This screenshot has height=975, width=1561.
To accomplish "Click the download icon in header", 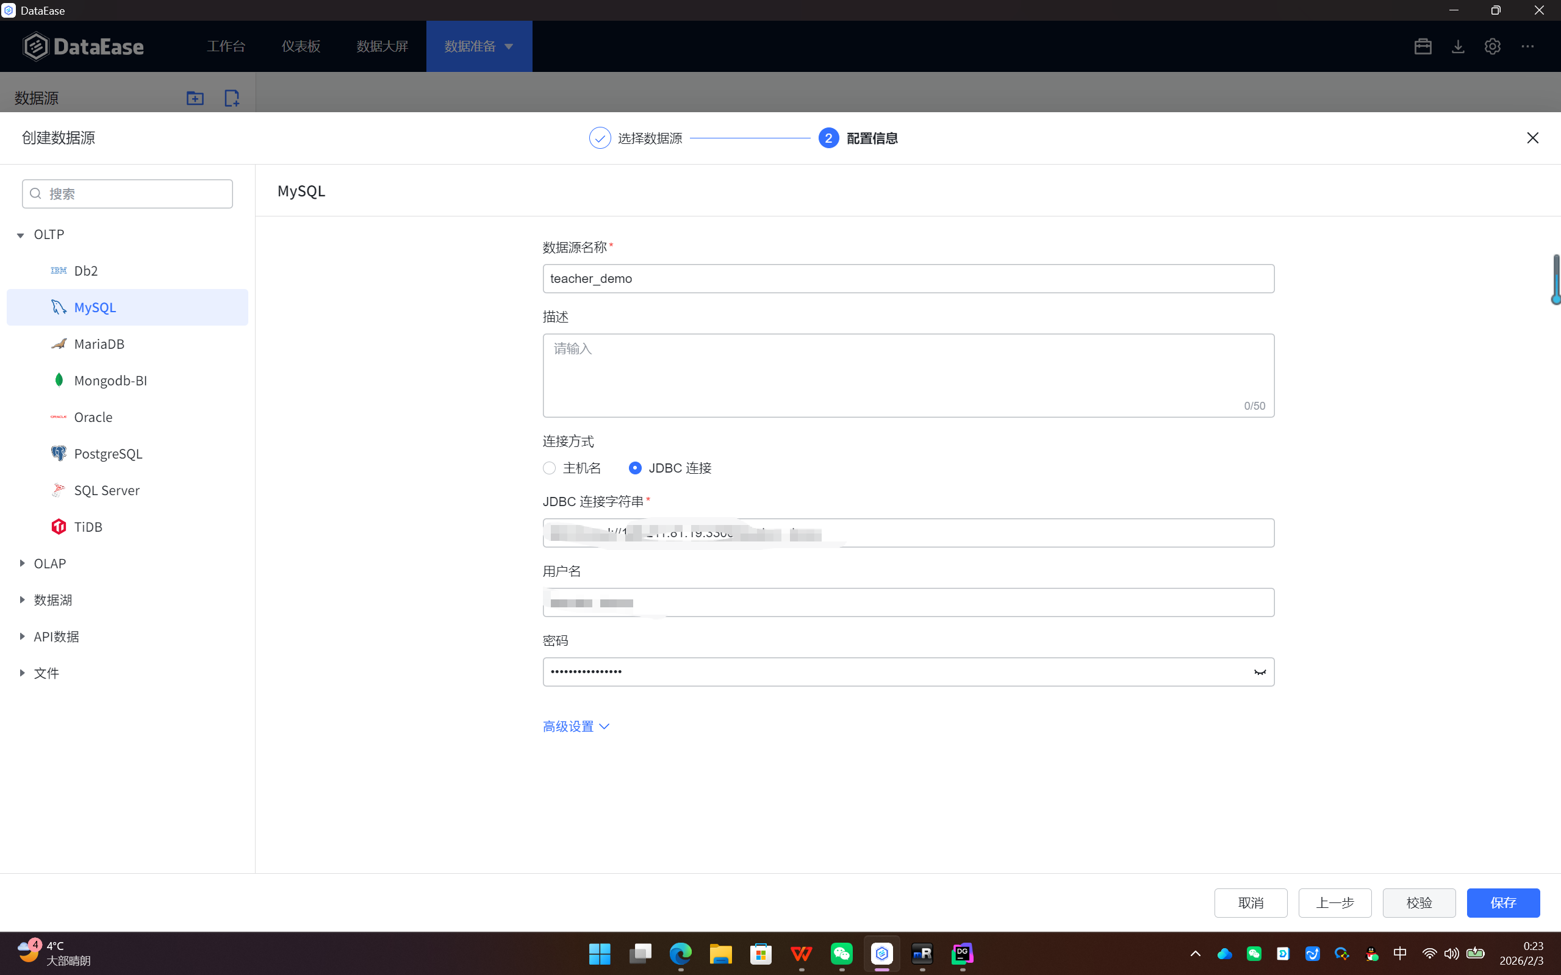I will point(1458,46).
